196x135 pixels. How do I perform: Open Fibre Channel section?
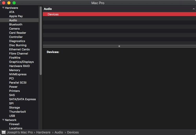[19, 53]
